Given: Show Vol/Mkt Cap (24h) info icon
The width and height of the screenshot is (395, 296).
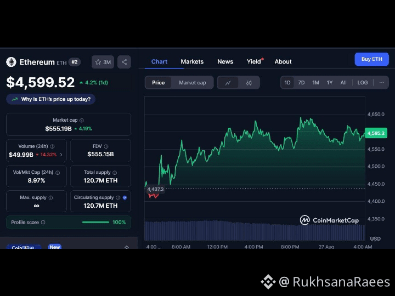Looking at the screenshot, I should (58, 173).
